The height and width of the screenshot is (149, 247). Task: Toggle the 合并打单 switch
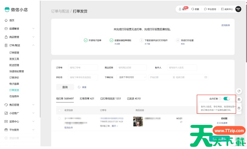pos(227,98)
